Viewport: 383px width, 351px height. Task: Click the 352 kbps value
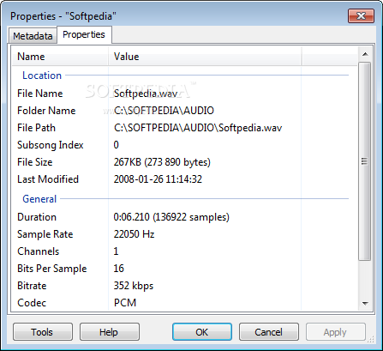134,286
